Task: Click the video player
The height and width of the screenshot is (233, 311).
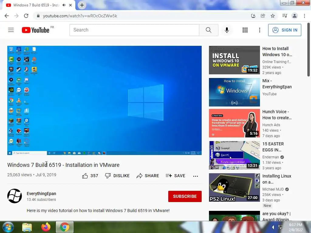Action: (104, 100)
